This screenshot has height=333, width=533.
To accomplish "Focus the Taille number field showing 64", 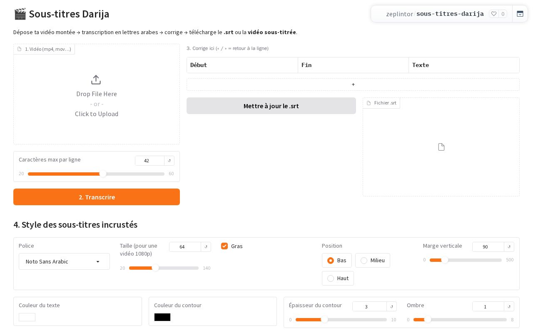I will coord(185,247).
